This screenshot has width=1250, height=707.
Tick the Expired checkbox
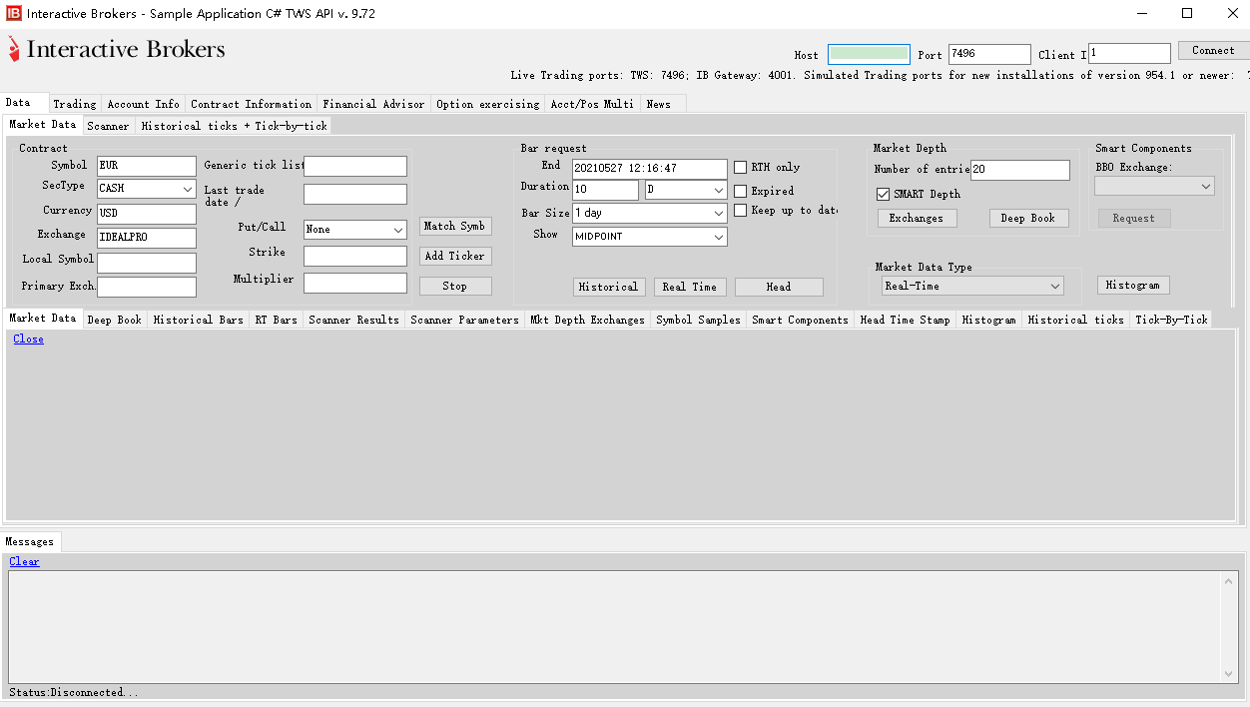741,191
